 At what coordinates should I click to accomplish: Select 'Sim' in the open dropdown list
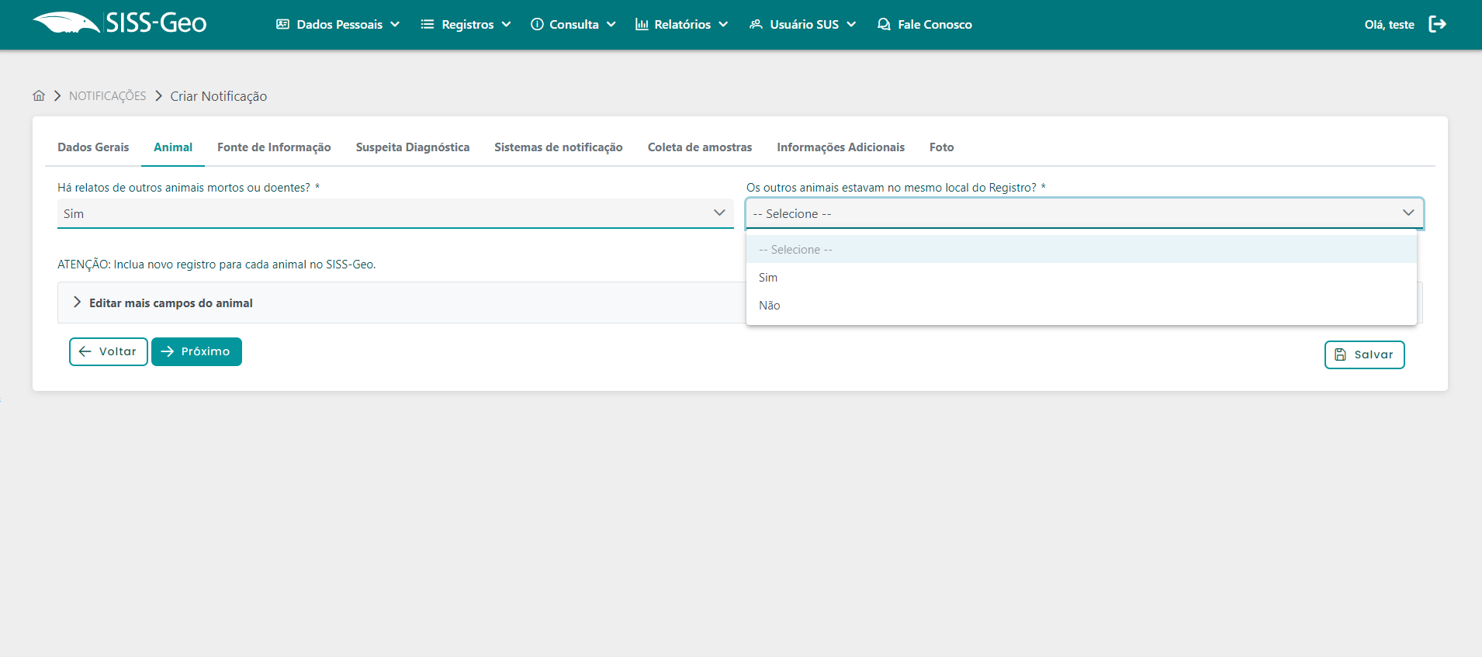pos(768,278)
